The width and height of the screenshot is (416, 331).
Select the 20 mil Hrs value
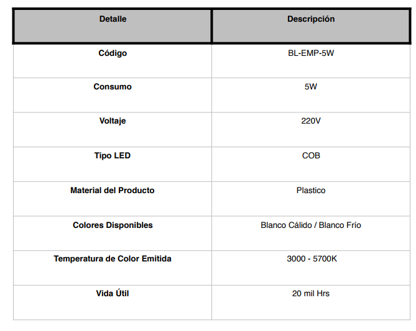[311, 293]
